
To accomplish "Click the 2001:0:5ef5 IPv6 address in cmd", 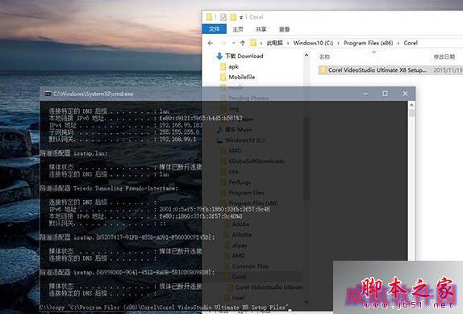I will coord(215,209).
